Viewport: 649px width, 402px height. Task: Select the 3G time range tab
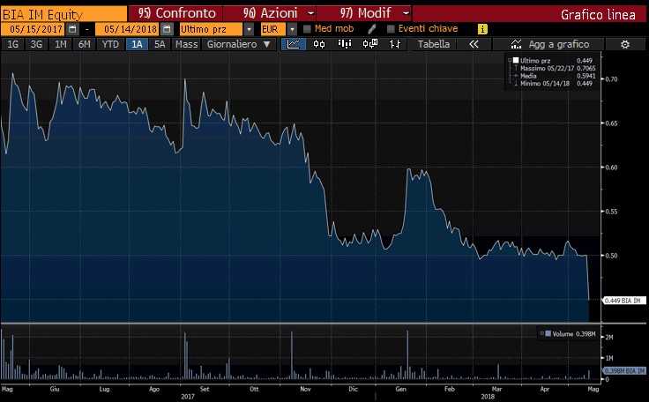pyautogui.click(x=36, y=44)
